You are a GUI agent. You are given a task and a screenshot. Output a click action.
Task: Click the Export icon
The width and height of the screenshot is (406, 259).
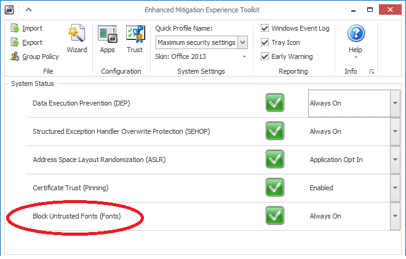[x=15, y=42]
